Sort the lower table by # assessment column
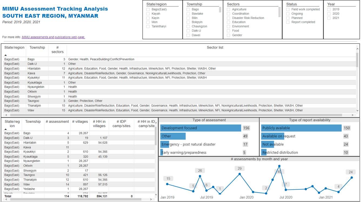The image size is (361, 202). click(x=57, y=122)
